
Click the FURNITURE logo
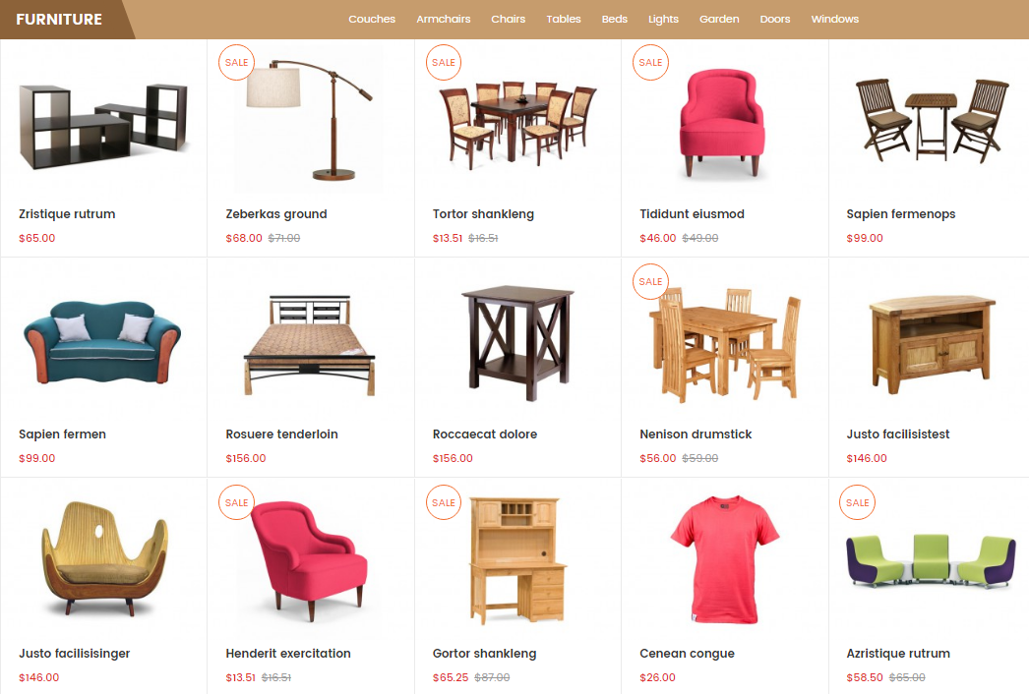[x=59, y=20]
